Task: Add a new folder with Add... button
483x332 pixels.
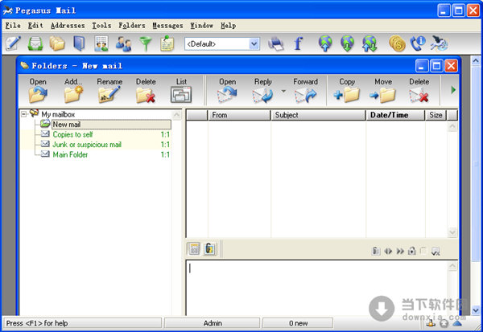Action: [73, 90]
